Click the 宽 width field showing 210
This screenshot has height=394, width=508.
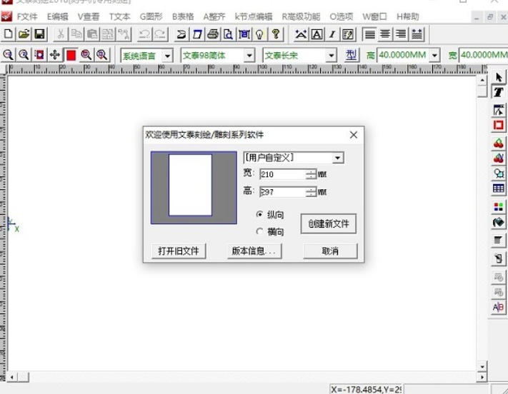(x=282, y=174)
